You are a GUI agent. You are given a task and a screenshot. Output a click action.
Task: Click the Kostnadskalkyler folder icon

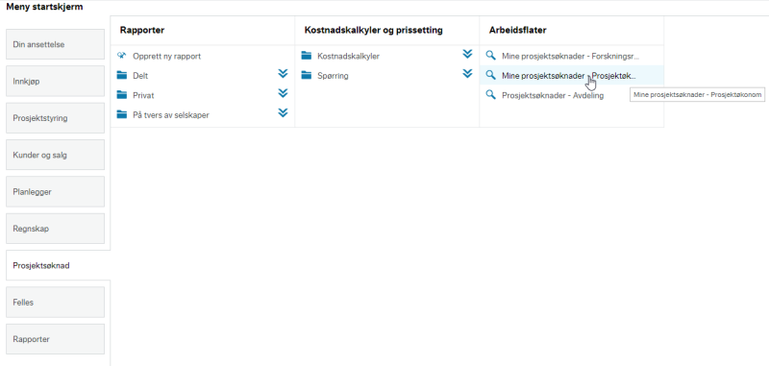coord(307,56)
